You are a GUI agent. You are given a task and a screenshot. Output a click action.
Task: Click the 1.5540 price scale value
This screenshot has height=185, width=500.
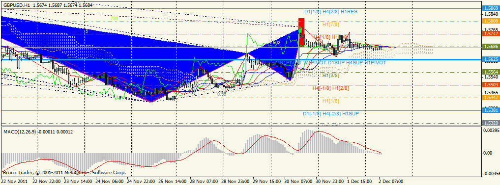point(491,77)
